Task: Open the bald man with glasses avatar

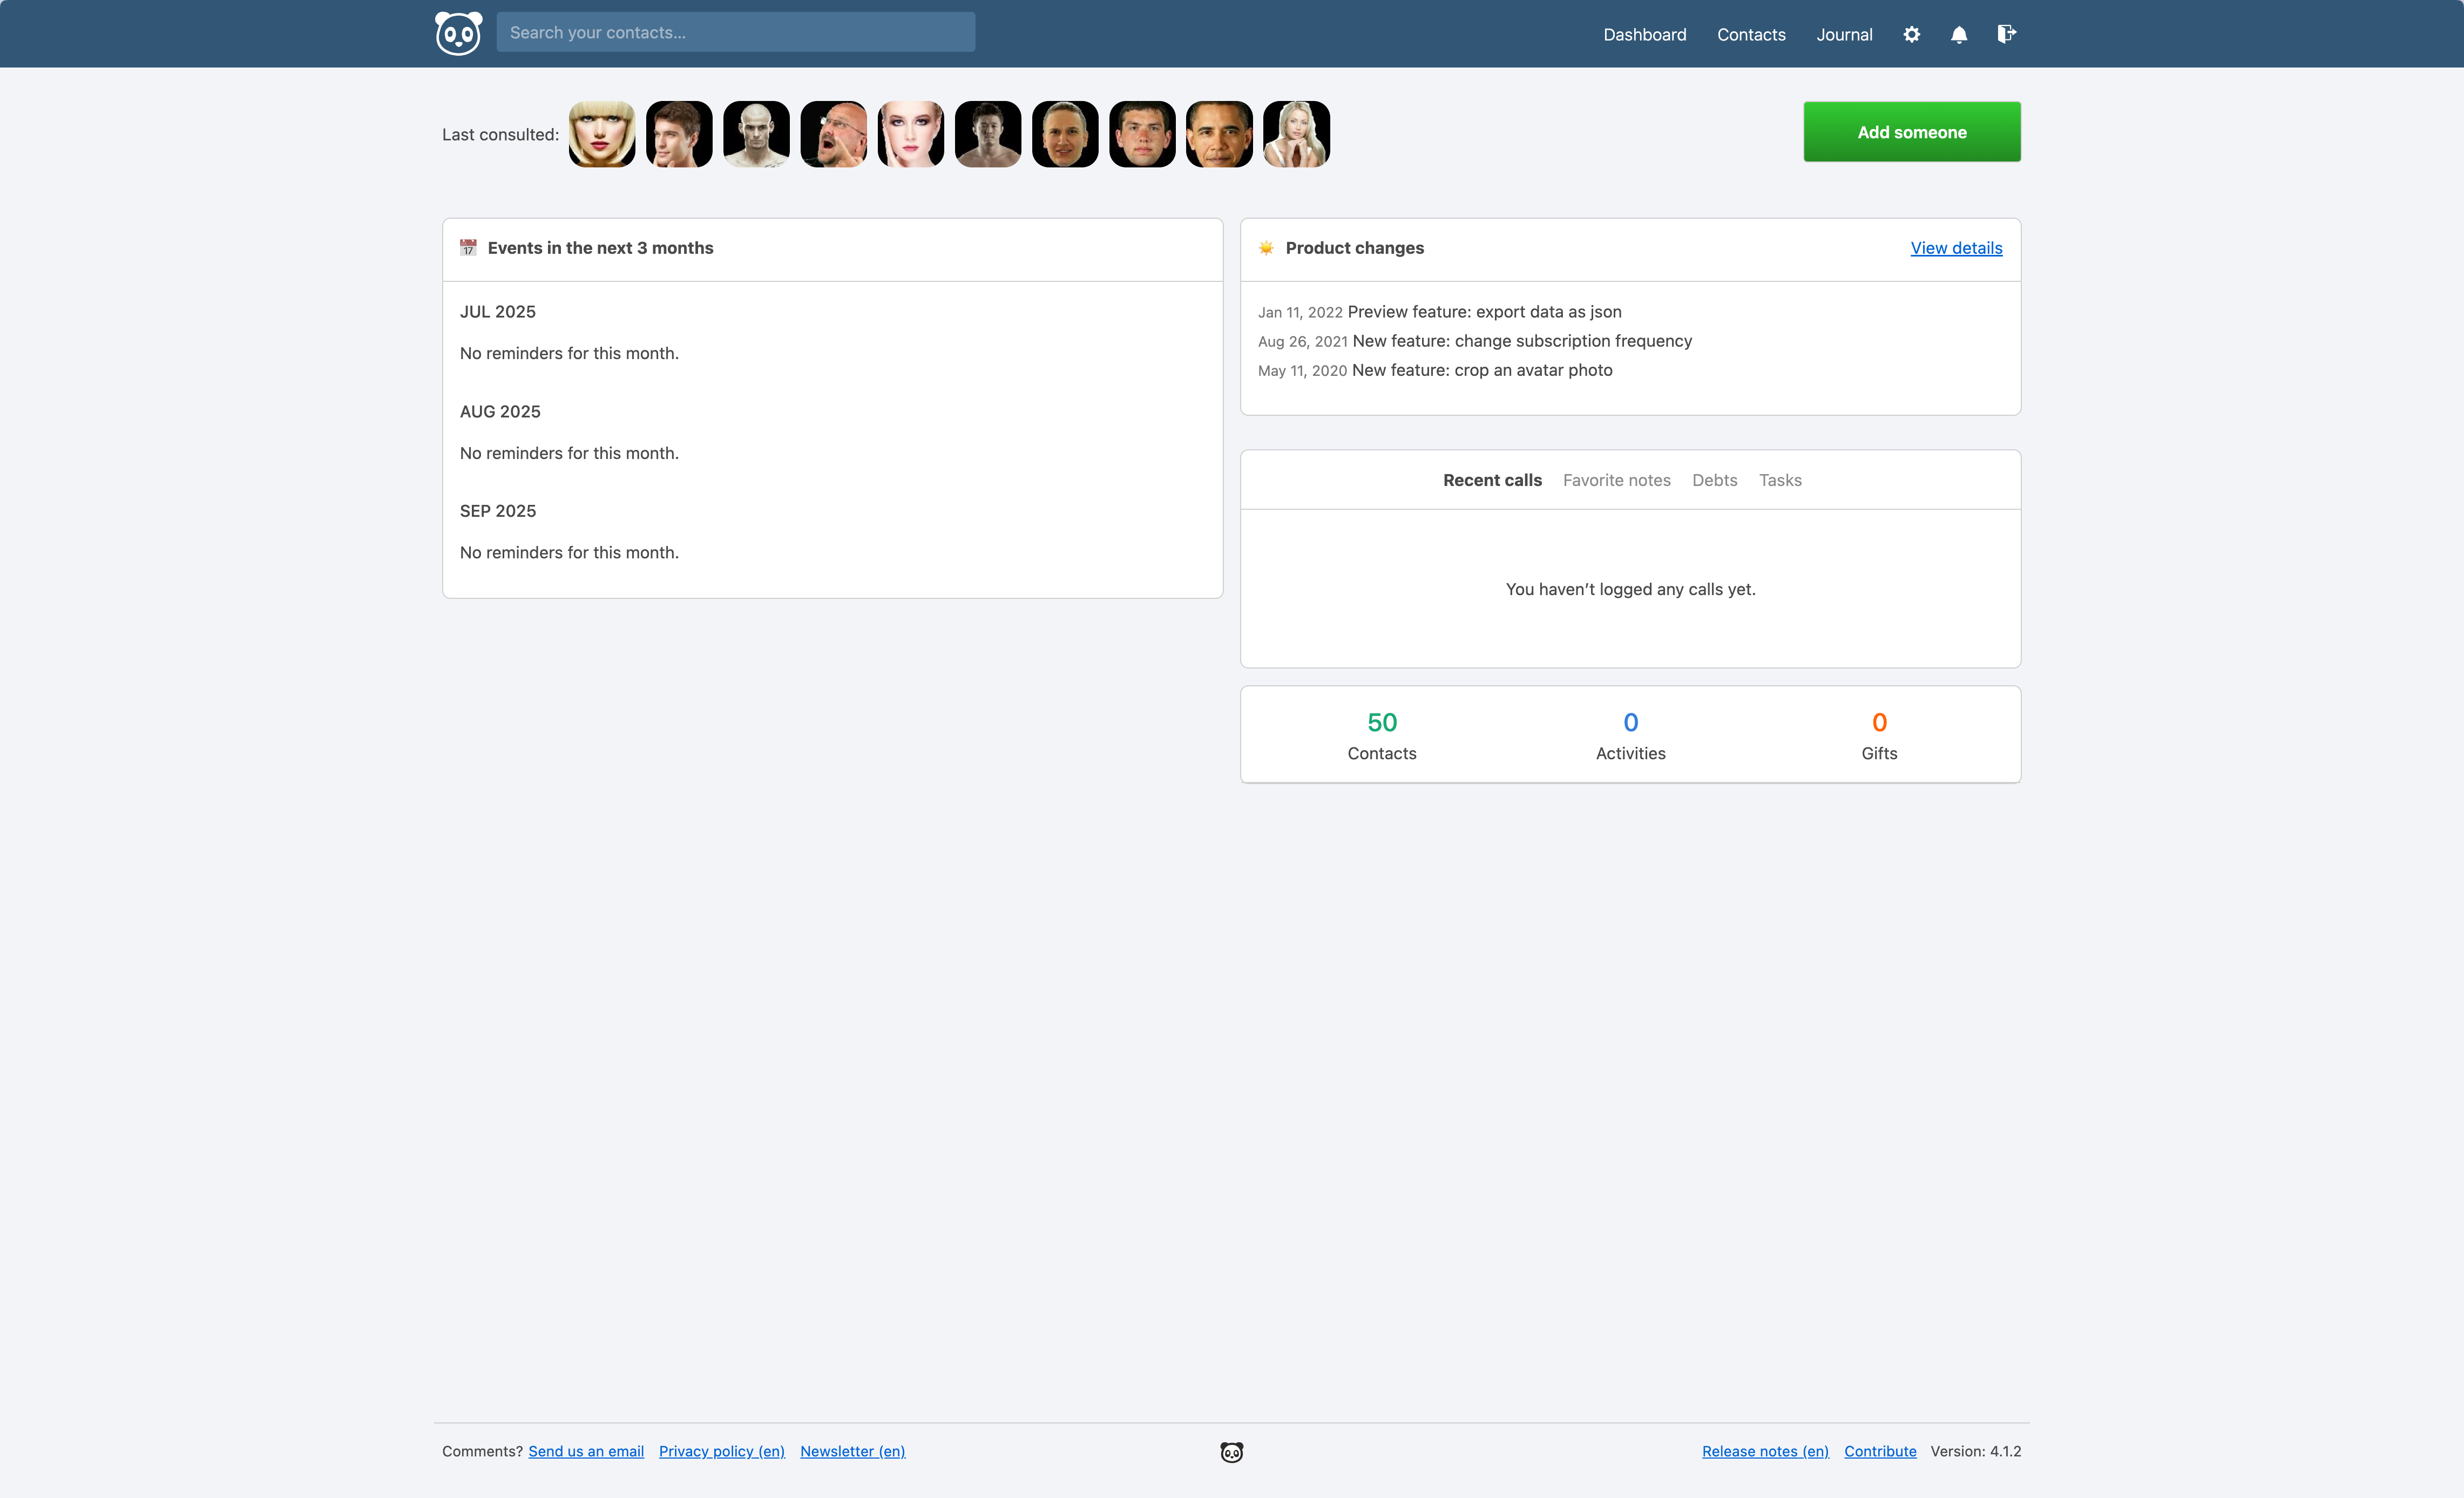Action: coord(833,134)
